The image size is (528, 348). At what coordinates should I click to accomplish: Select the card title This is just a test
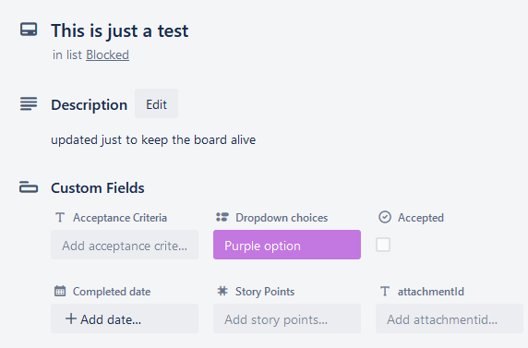pos(120,31)
